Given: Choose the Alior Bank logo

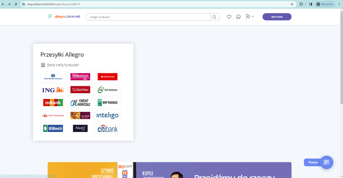Looking at the screenshot, I should (80, 115).
